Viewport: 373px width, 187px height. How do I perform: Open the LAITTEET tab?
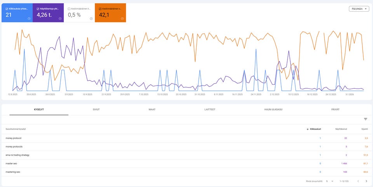210,110
